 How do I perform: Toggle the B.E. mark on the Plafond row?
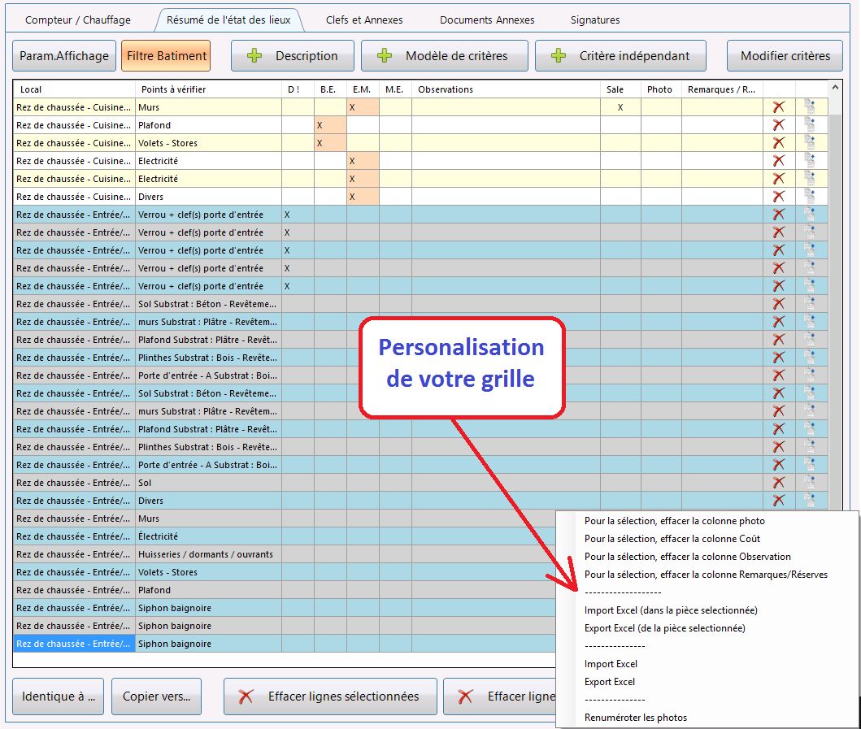tap(330, 125)
